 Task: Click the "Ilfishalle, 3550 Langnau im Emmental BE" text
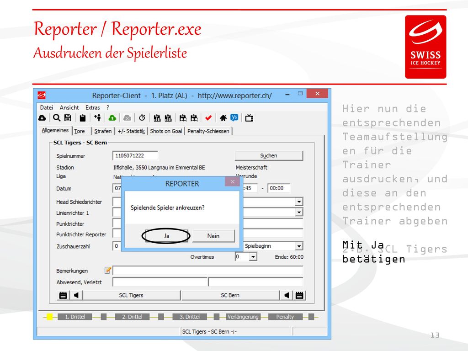click(x=159, y=167)
